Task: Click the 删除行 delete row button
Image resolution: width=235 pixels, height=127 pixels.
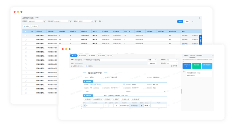Action: point(116,99)
